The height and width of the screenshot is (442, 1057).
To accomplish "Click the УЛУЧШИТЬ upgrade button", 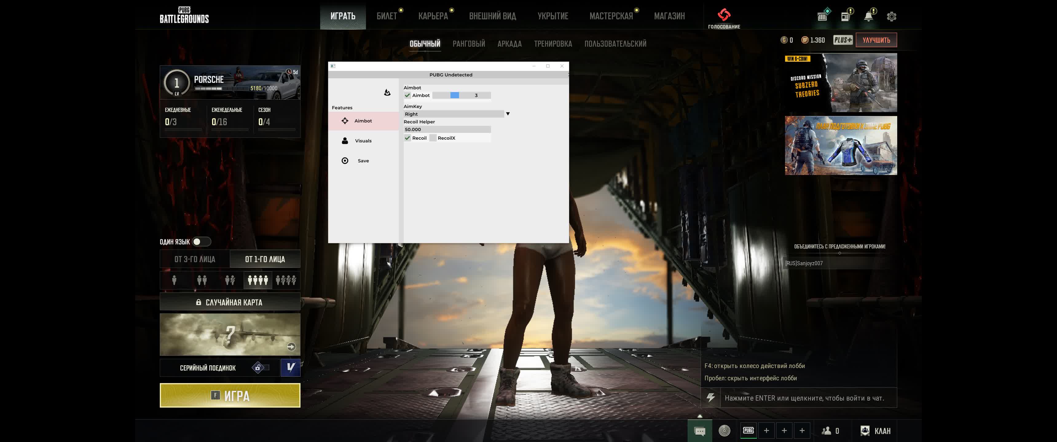I will point(876,40).
